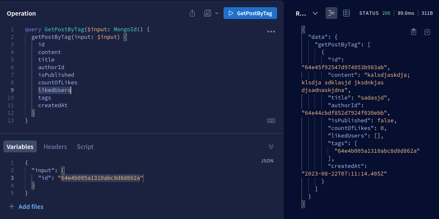This screenshot has height=219, width=439.
Task: Click the save operation icon
Action: 207,13
